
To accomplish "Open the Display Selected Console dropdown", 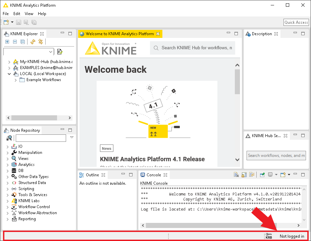I will pos(276,175).
